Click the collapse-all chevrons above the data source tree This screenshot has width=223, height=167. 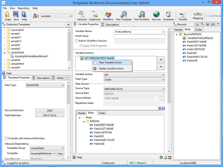pos(163,108)
